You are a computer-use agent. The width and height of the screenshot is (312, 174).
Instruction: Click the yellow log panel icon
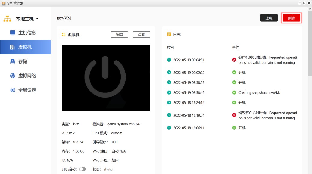[x=169, y=35]
